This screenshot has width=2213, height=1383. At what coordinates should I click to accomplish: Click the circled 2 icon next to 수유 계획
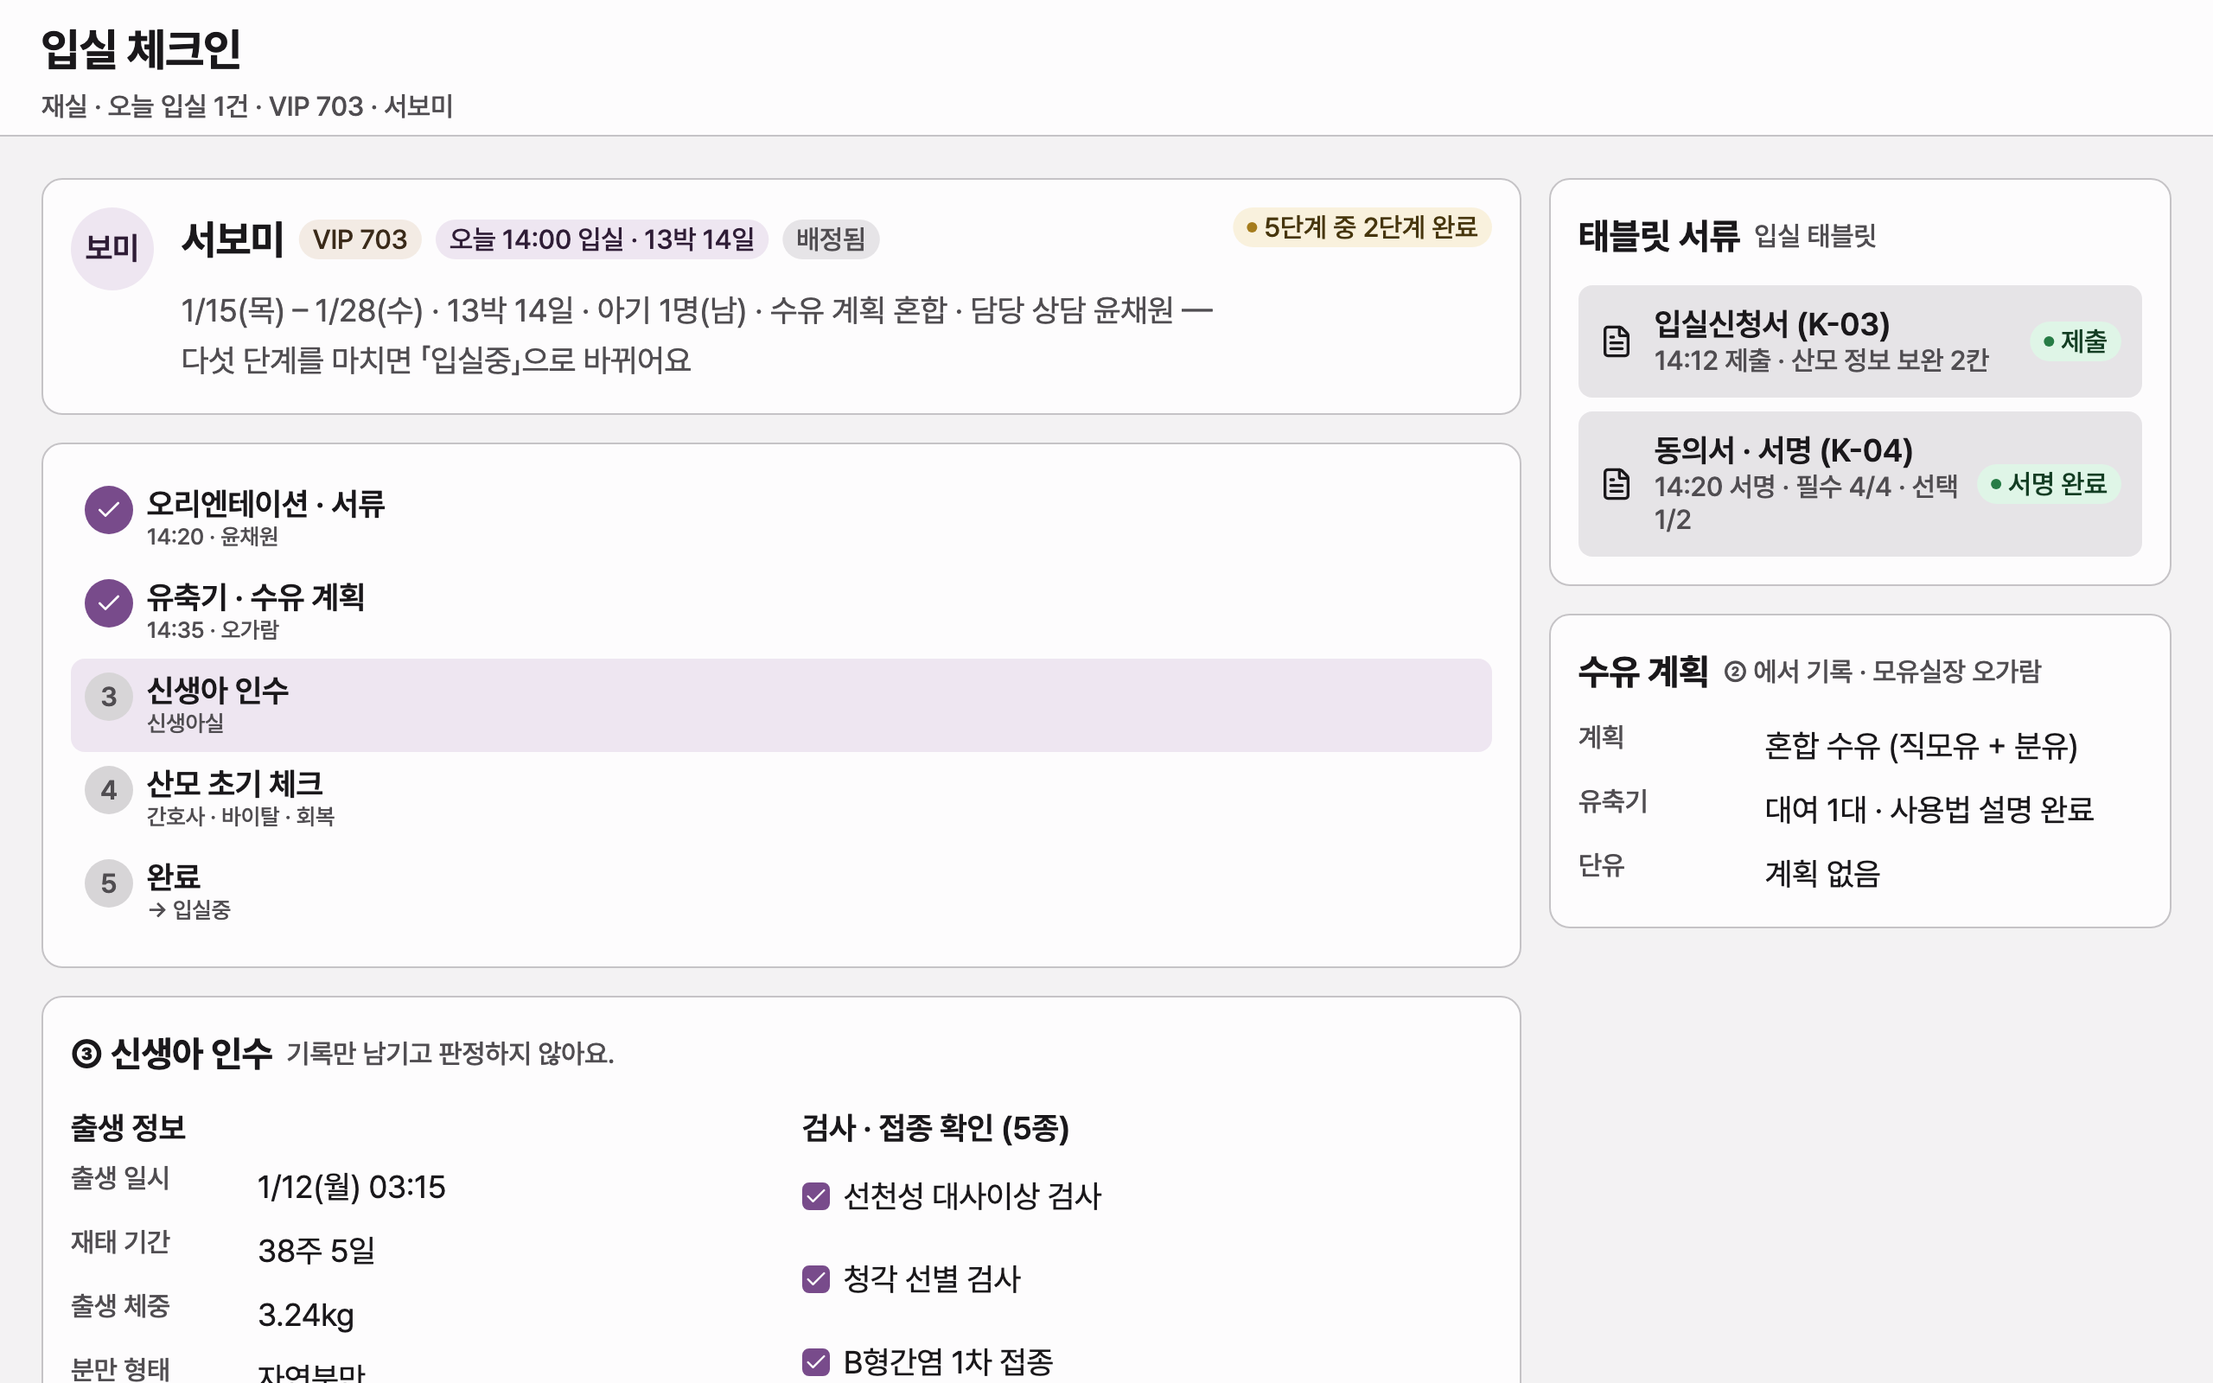[1734, 672]
